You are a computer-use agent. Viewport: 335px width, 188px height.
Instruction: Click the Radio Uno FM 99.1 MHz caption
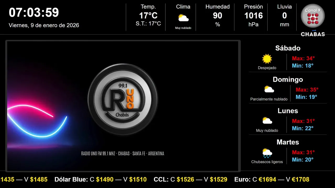click(123, 154)
